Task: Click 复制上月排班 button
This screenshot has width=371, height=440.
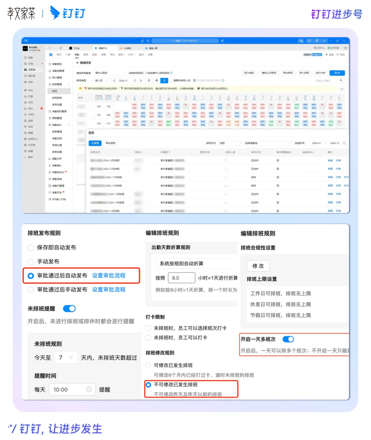Action: coord(269,73)
